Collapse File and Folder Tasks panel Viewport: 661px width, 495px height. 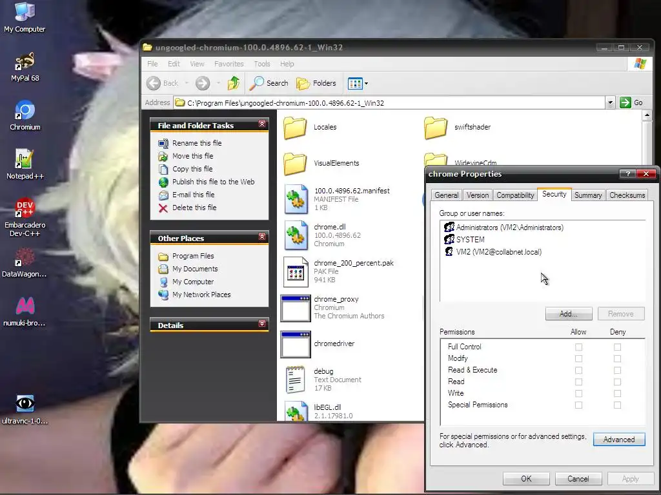pyautogui.click(x=262, y=124)
